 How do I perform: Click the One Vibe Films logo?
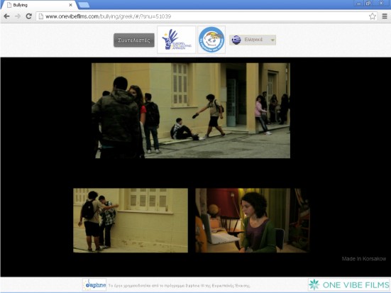(x=349, y=284)
